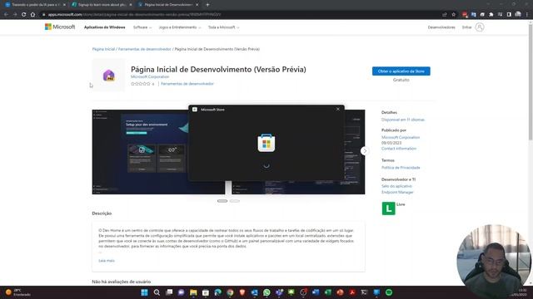Click the browser address bar URL
533x299 pixels.
point(134,15)
